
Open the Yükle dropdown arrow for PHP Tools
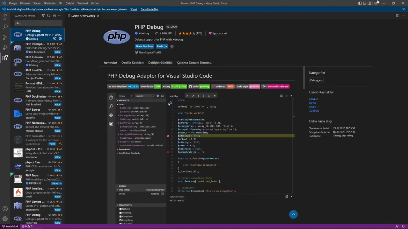[61, 184]
